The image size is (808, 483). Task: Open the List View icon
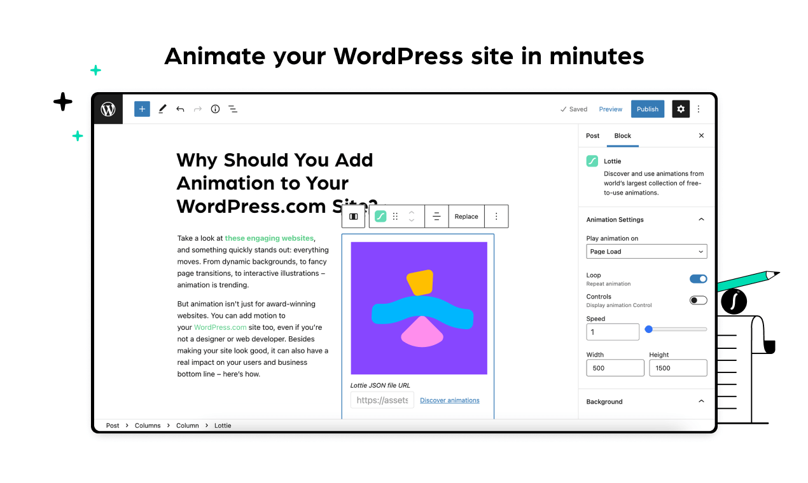click(233, 109)
